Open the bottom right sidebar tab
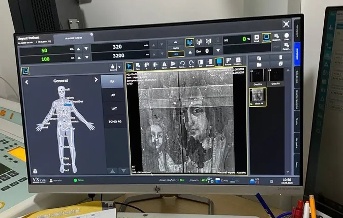343x218 pixels. click(x=296, y=165)
